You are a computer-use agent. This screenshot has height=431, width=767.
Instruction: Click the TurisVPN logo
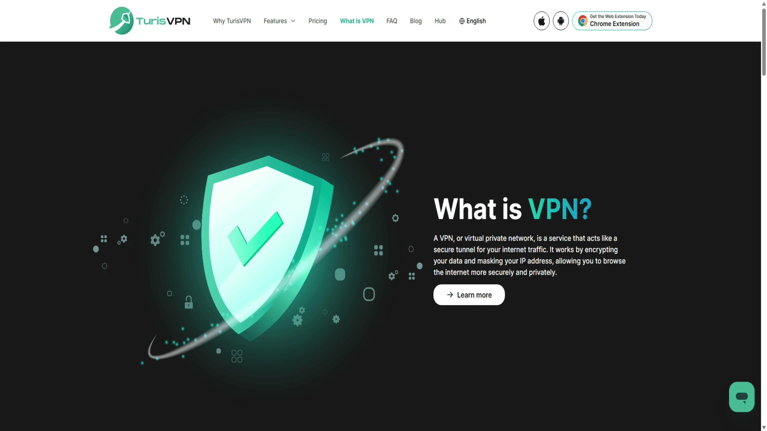pos(150,21)
